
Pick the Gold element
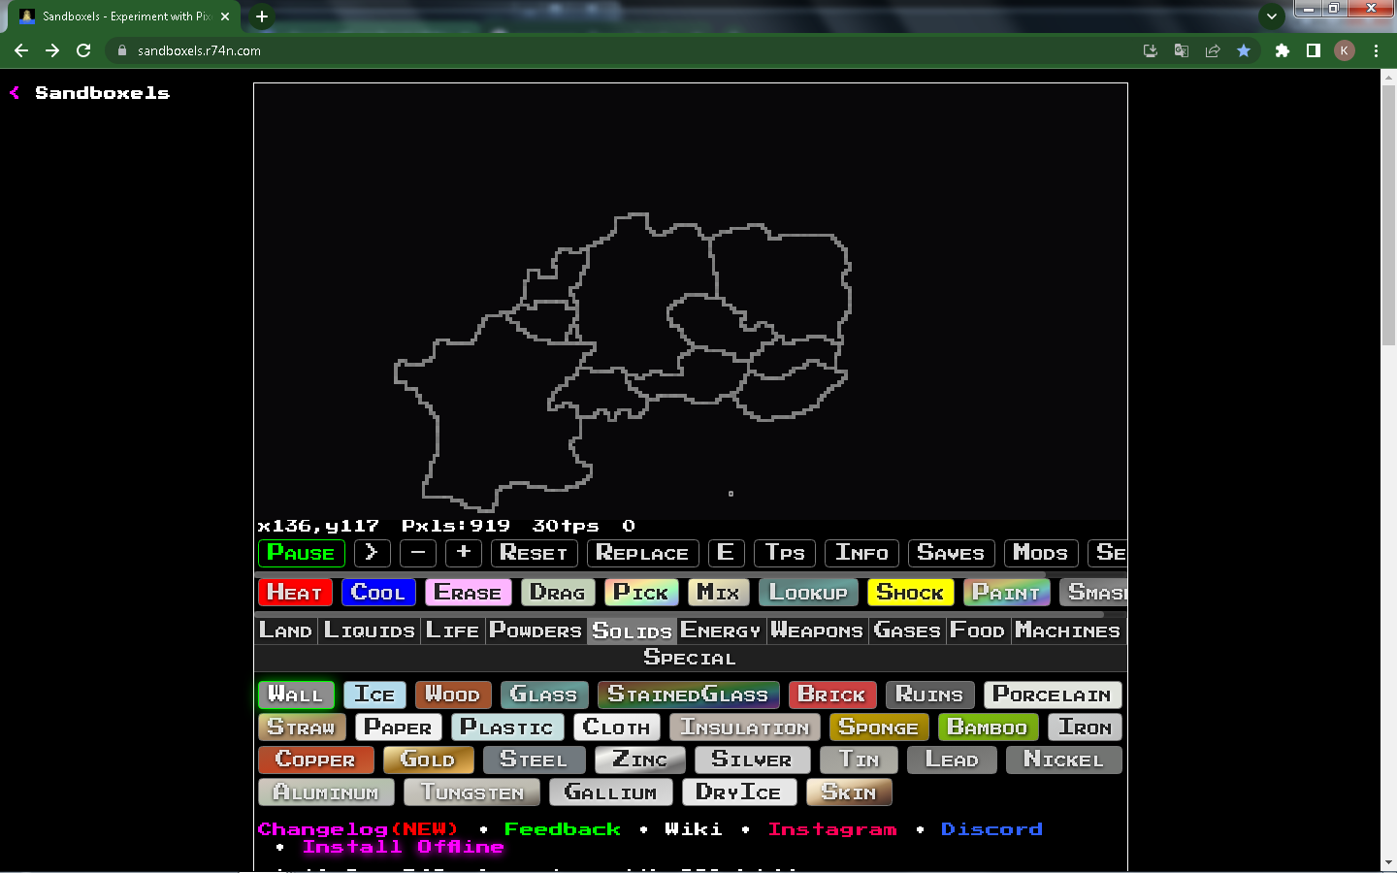(428, 760)
